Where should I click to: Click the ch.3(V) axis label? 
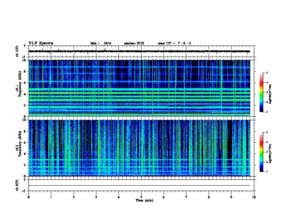(x=17, y=185)
